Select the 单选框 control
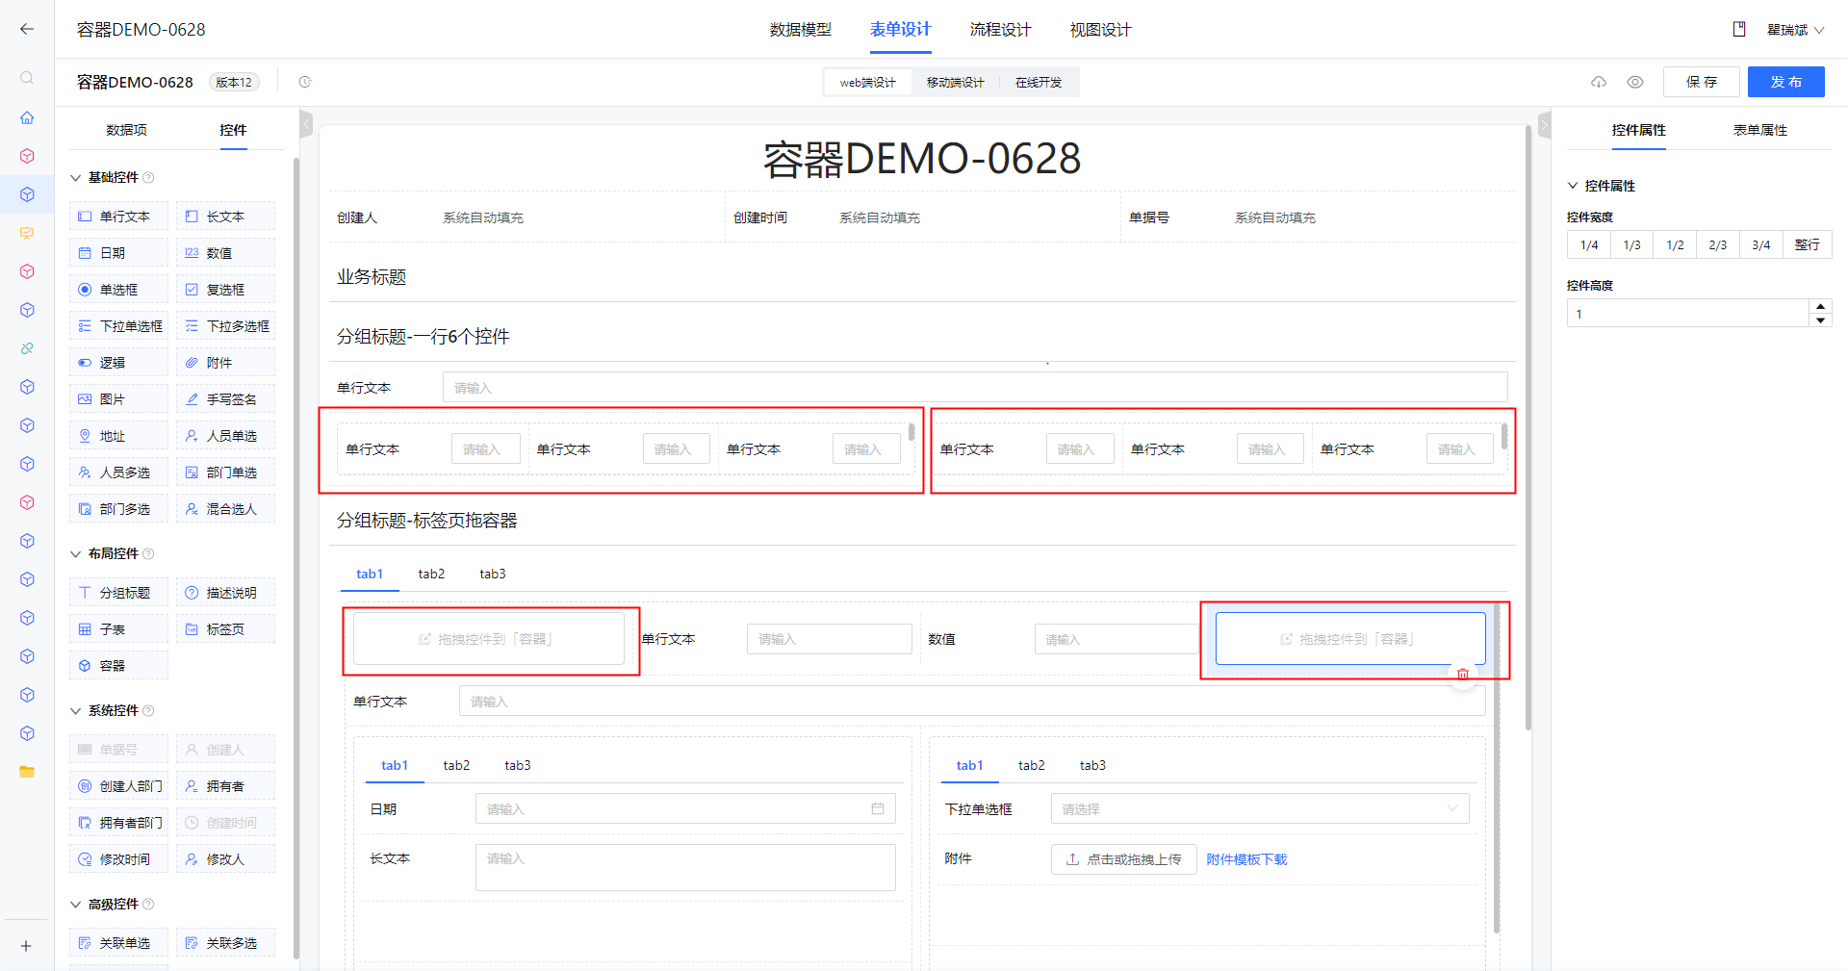 pyautogui.click(x=118, y=290)
